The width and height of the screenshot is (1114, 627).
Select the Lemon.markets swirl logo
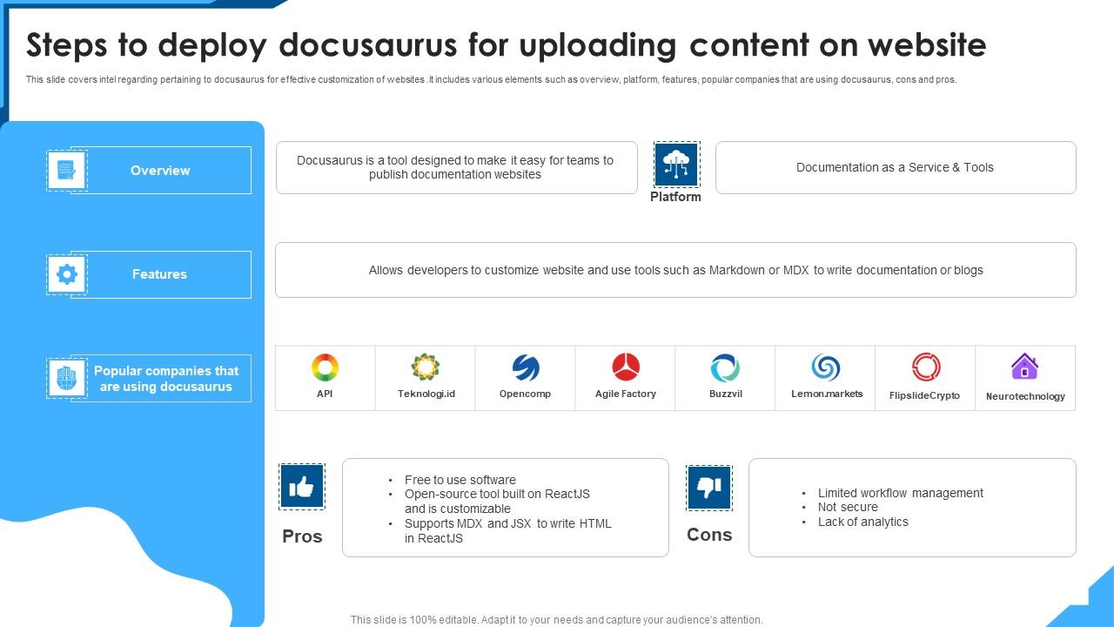(x=825, y=366)
